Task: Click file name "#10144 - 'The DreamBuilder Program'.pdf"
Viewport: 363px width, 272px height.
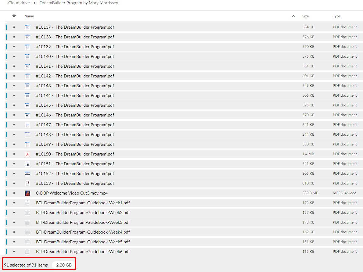Action: (x=75, y=95)
